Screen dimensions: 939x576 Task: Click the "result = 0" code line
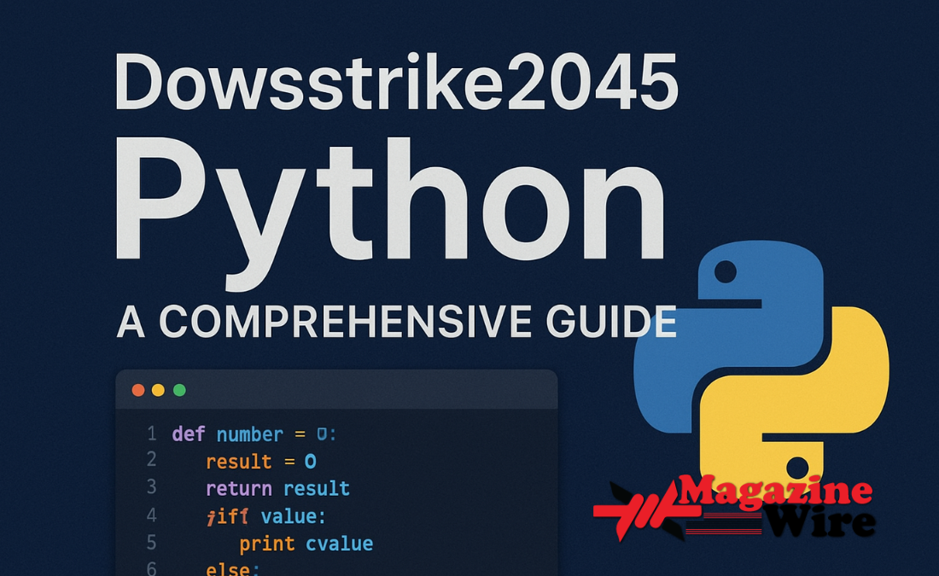(261, 462)
